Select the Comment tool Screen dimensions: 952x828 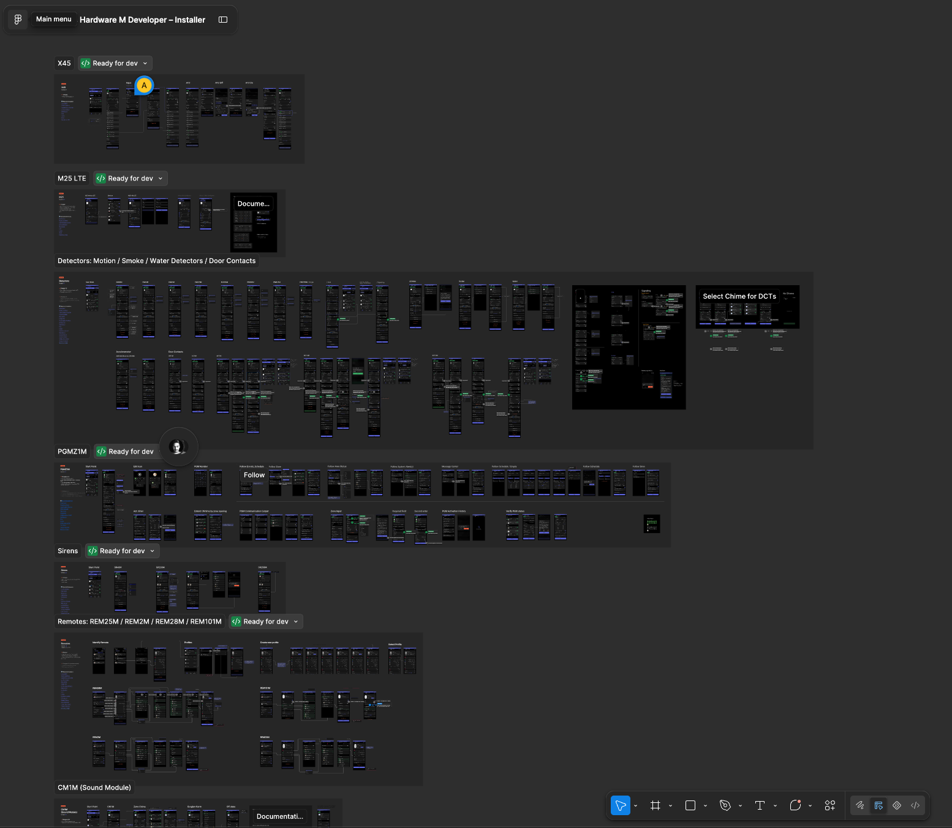tap(795, 805)
